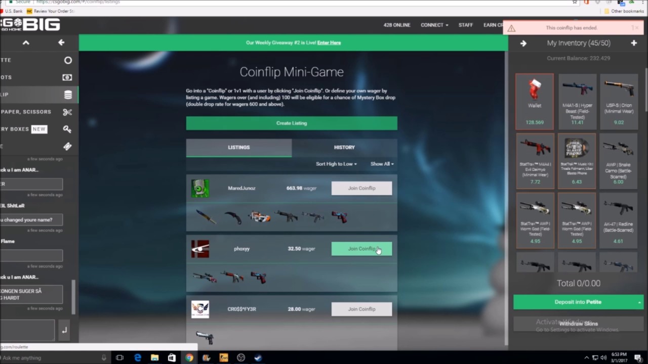Open Roulette via the circle icon

tap(68, 60)
